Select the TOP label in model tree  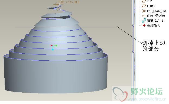[149, 1]
